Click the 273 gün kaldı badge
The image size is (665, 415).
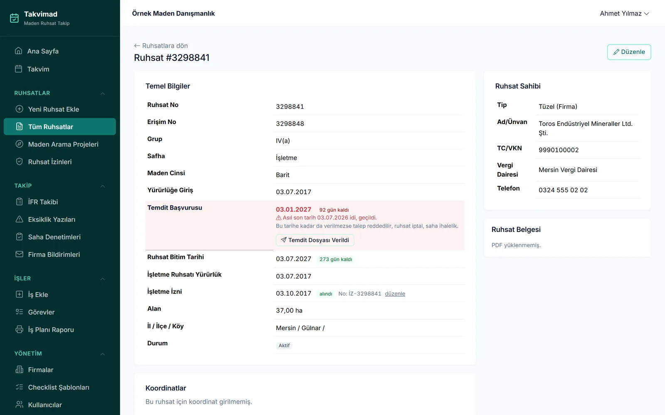(336, 259)
